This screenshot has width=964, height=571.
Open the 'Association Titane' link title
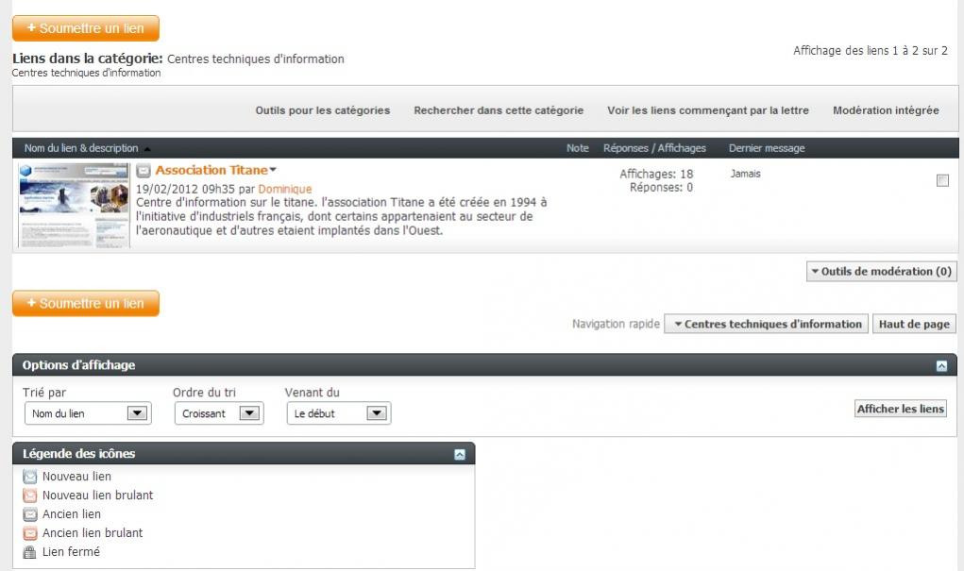pos(211,171)
